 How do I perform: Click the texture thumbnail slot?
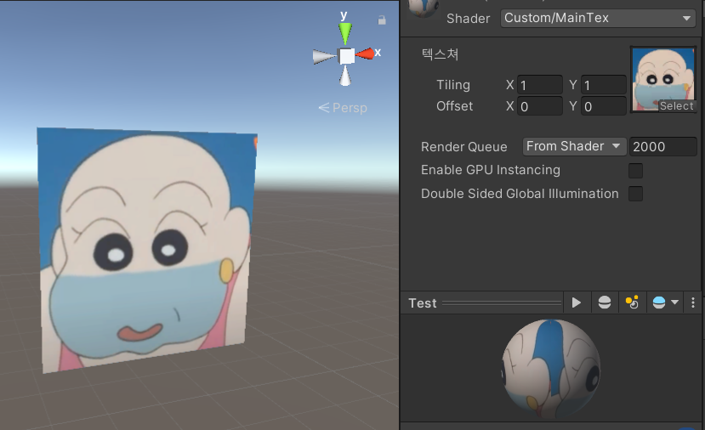coord(663,80)
